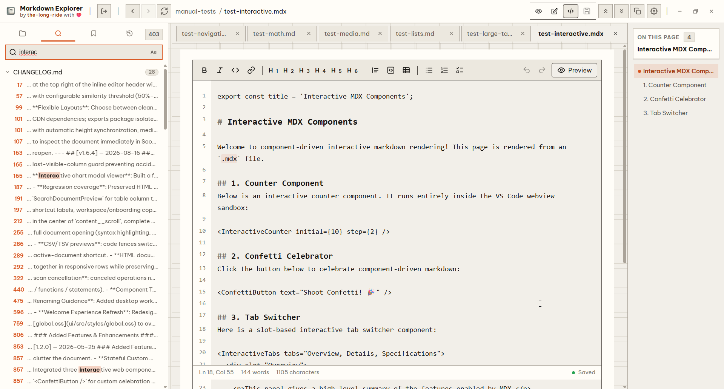Switch to source code mode
The width and height of the screenshot is (724, 389).
click(x=570, y=11)
